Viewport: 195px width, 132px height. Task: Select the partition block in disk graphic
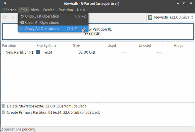tap(98, 32)
